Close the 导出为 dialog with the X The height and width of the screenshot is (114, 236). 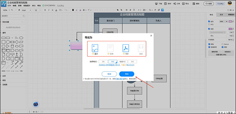click(151, 36)
